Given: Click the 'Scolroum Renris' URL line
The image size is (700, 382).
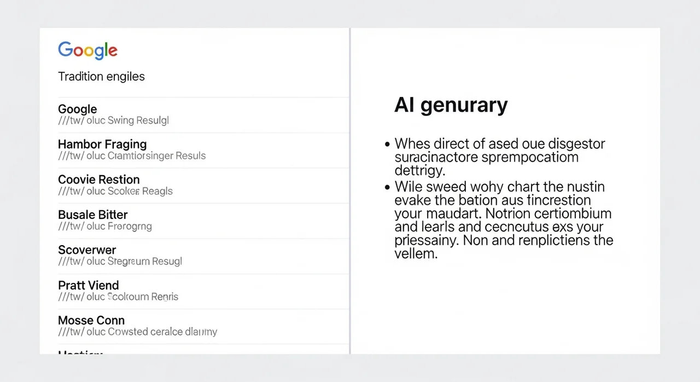Looking at the screenshot, I should 118,297.
